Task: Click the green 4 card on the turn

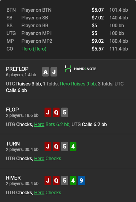Action: (73, 146)
